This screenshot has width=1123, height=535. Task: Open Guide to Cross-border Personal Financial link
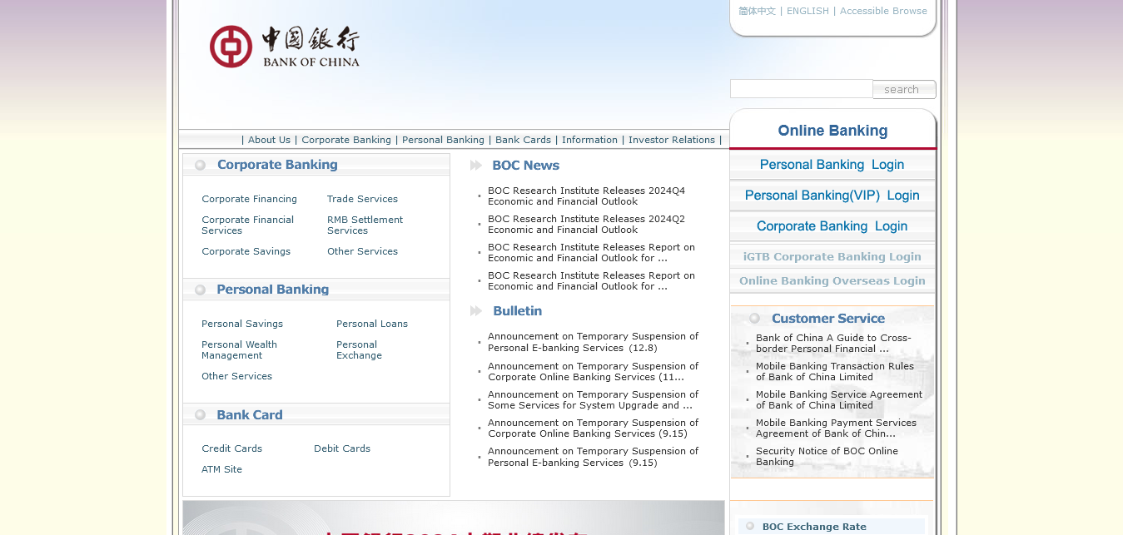(x=833, y=344)
